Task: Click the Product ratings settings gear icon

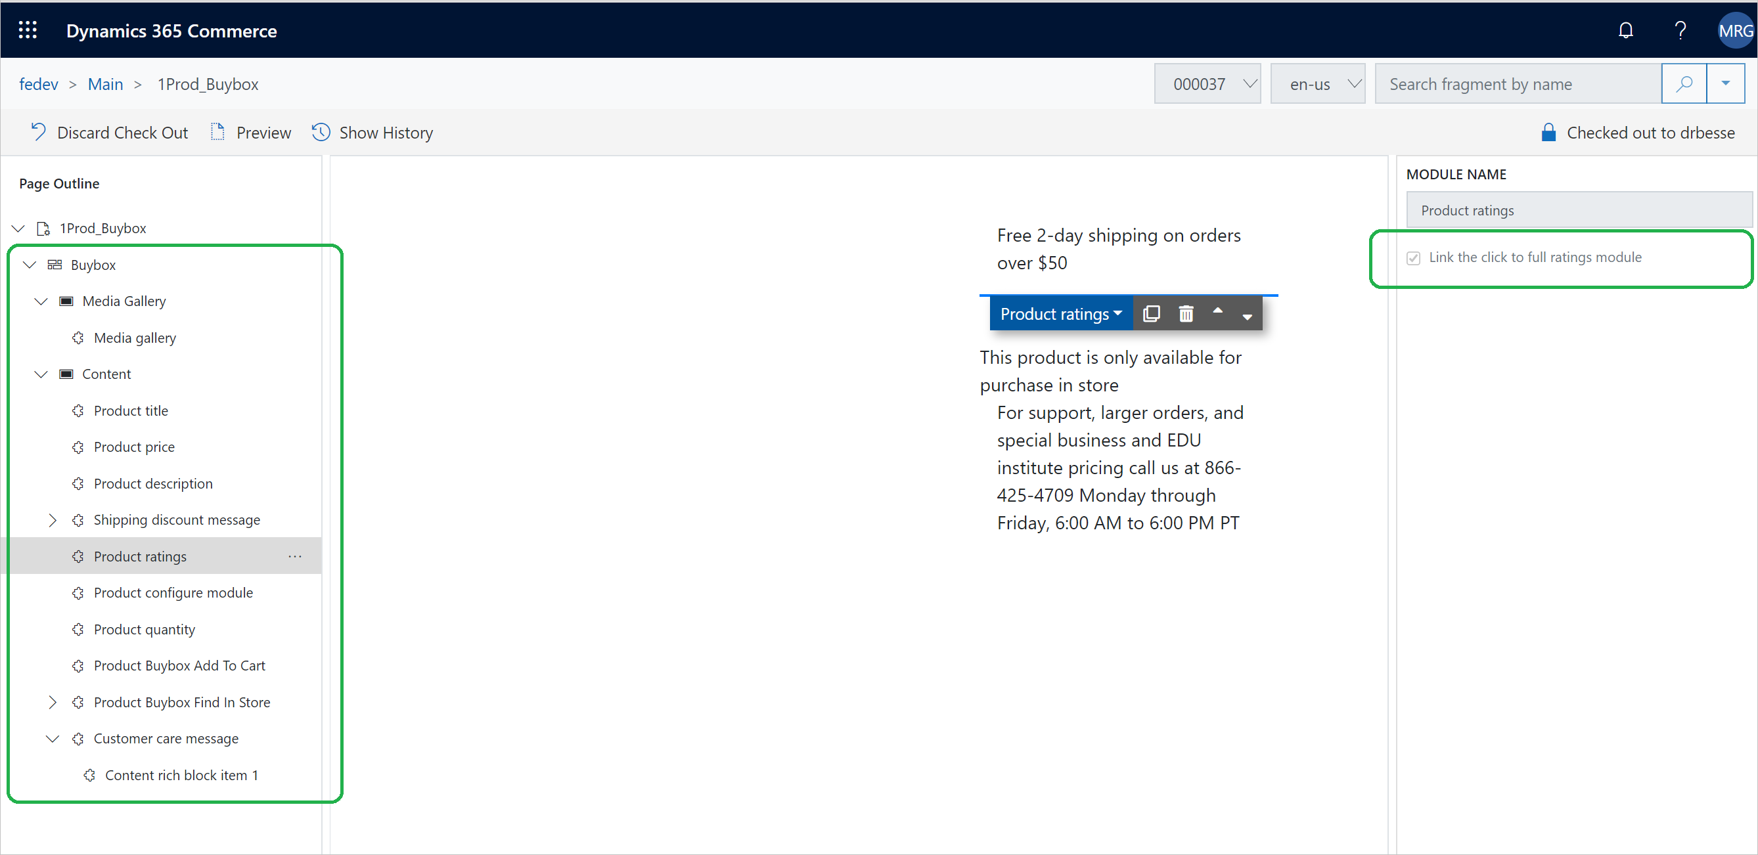Action: click(x=78, y=555)
